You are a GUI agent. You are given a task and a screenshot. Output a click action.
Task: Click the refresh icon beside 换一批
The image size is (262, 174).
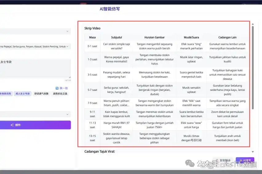(57, 88)
